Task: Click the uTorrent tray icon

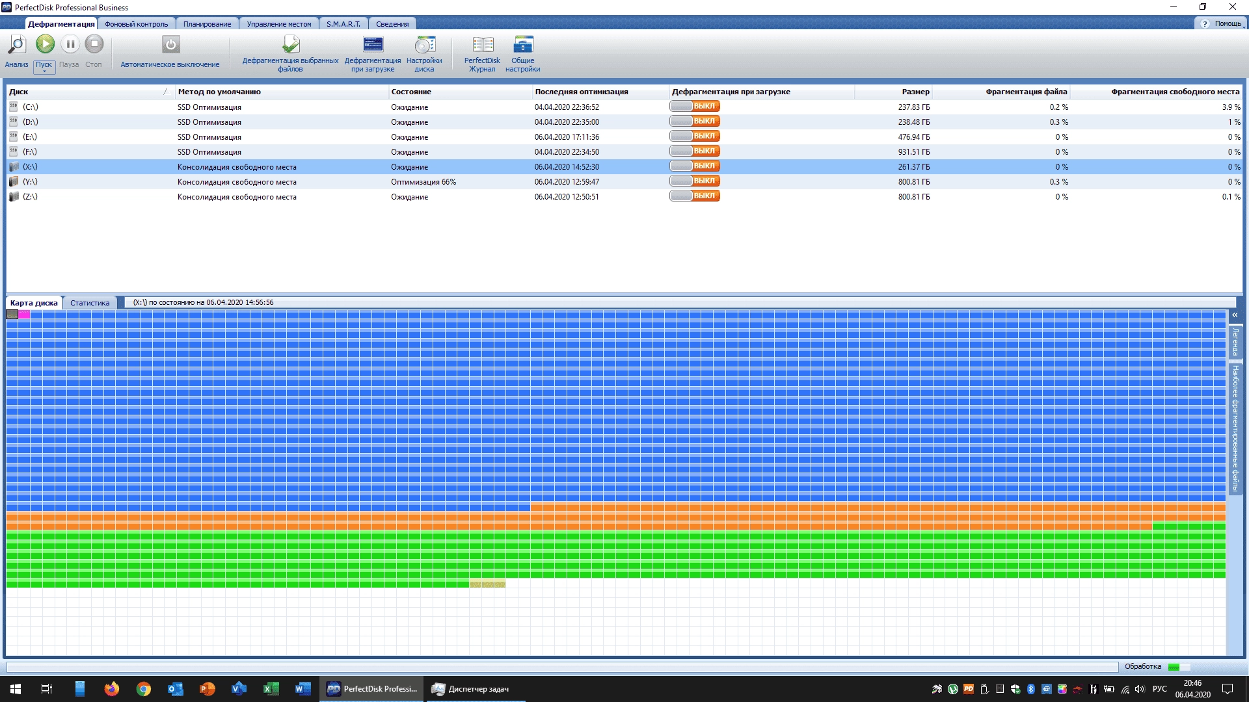Action: pos(953,689)
